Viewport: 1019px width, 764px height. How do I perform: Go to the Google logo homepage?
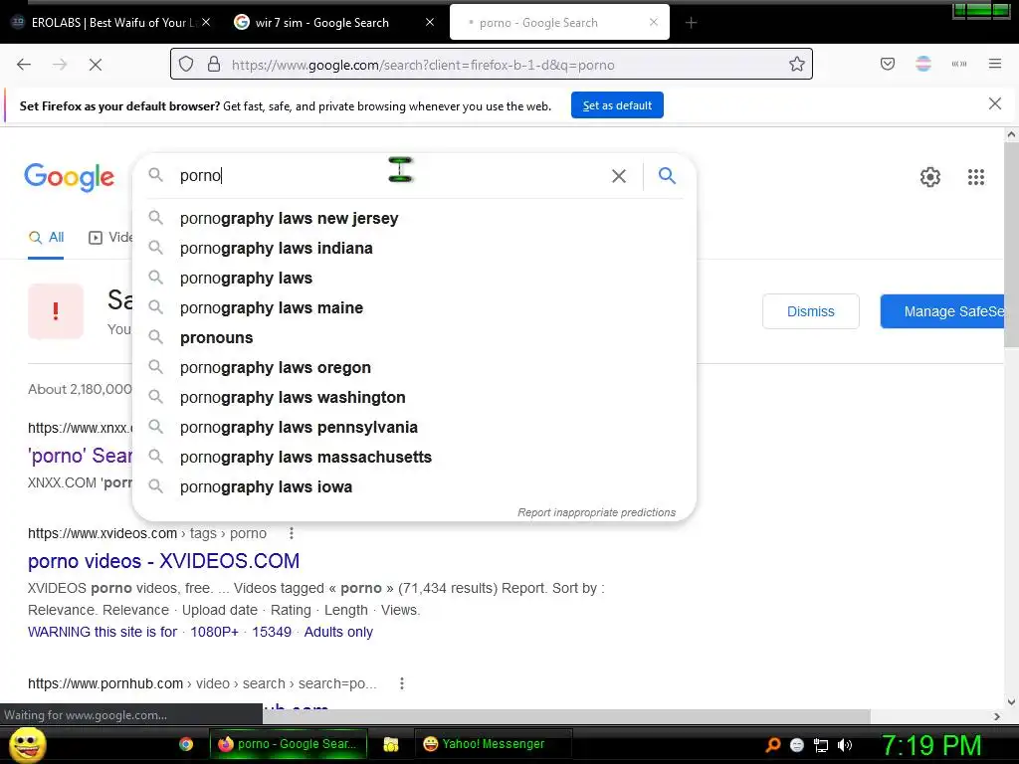click(x=69, y=177)
